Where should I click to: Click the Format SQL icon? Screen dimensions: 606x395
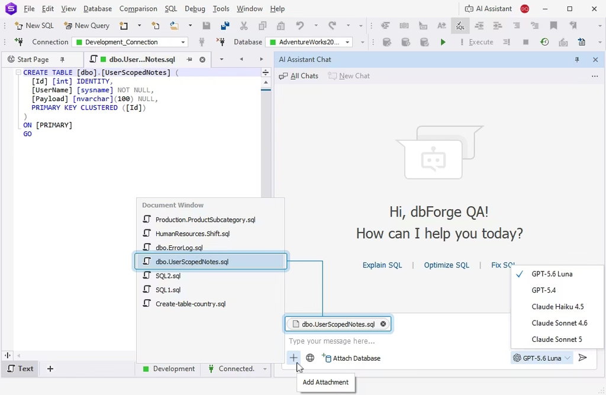coord(460,25)
